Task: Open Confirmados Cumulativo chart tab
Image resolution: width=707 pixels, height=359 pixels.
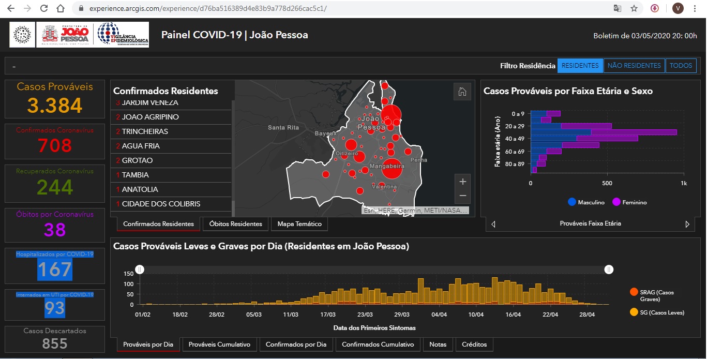Action: 378,345
